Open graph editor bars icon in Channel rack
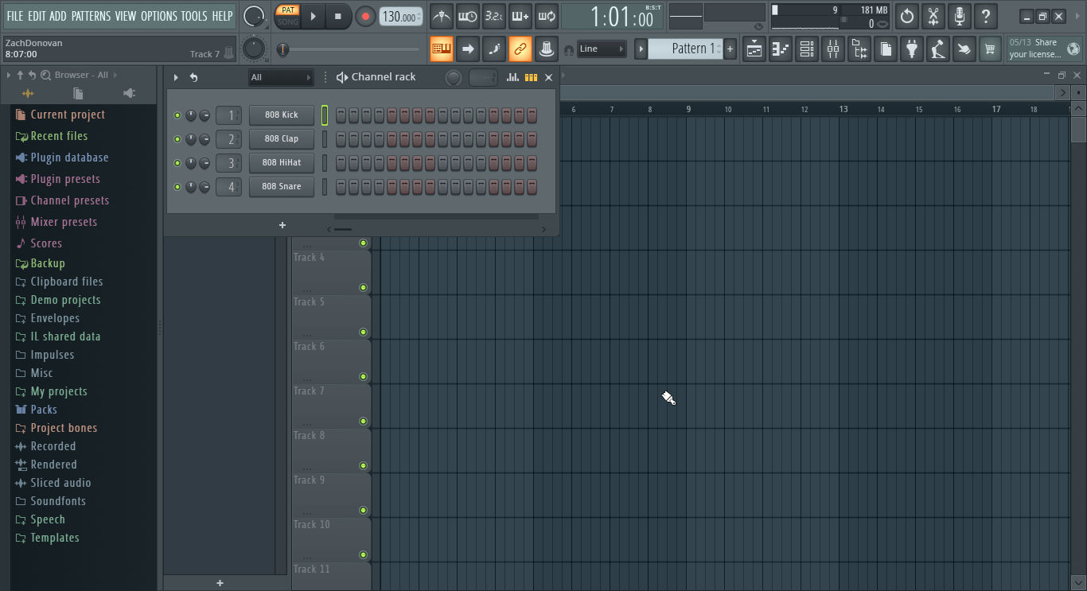Image resolution: width=1087 pixels, height=591 pixels. click(x=513, y=77)
